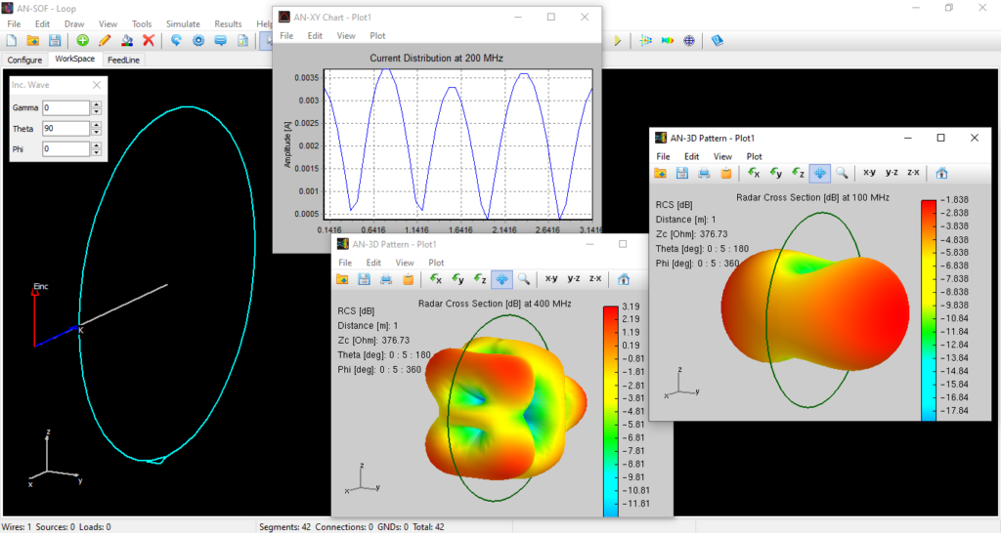Screen dimensions: 1001x533
Task: Click the home view icon in 100 MHz window
Action: 941,173
